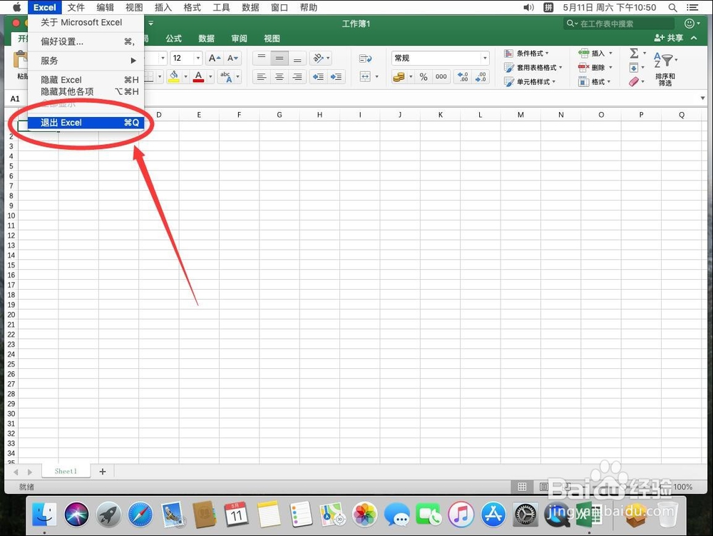
Task: Open the smiley feedback icon
Action: pyautogui.click(x=689, y=24)
